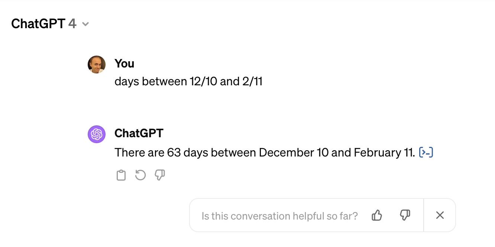495x247 pixels.
Task: Click the "ChatGPT" sender name above response
Action: 139,133
